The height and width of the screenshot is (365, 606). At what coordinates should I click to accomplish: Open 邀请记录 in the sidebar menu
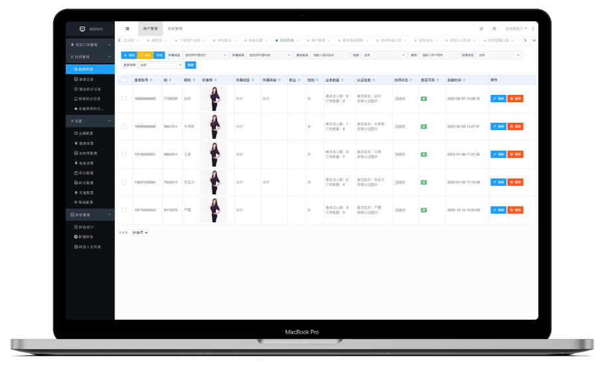tap(90, 78)
